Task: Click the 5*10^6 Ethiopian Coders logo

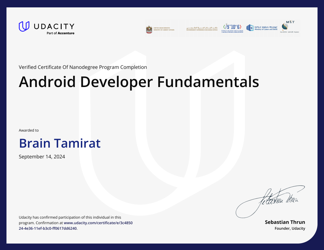Action: tap(232, 28)
